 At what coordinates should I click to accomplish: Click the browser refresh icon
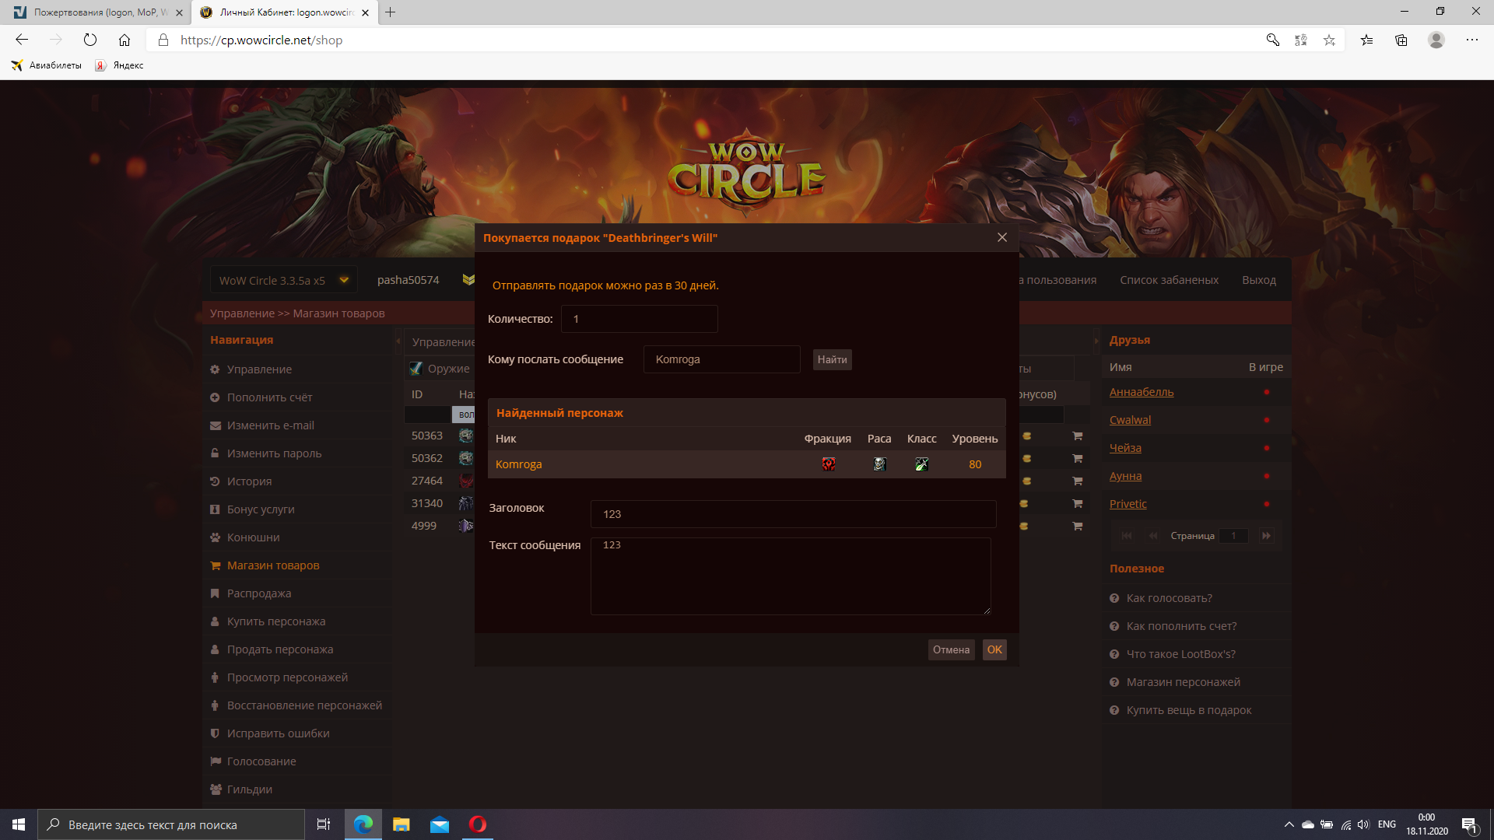click(x=90, y=40)
